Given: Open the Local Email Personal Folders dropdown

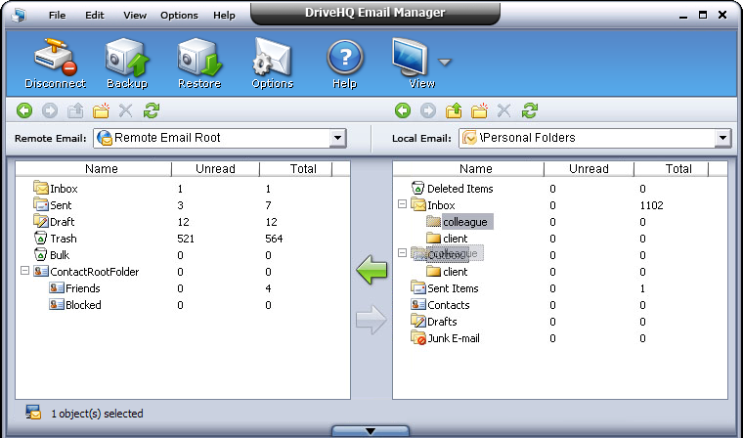Looking at the screenshot, I should point(722,138).
